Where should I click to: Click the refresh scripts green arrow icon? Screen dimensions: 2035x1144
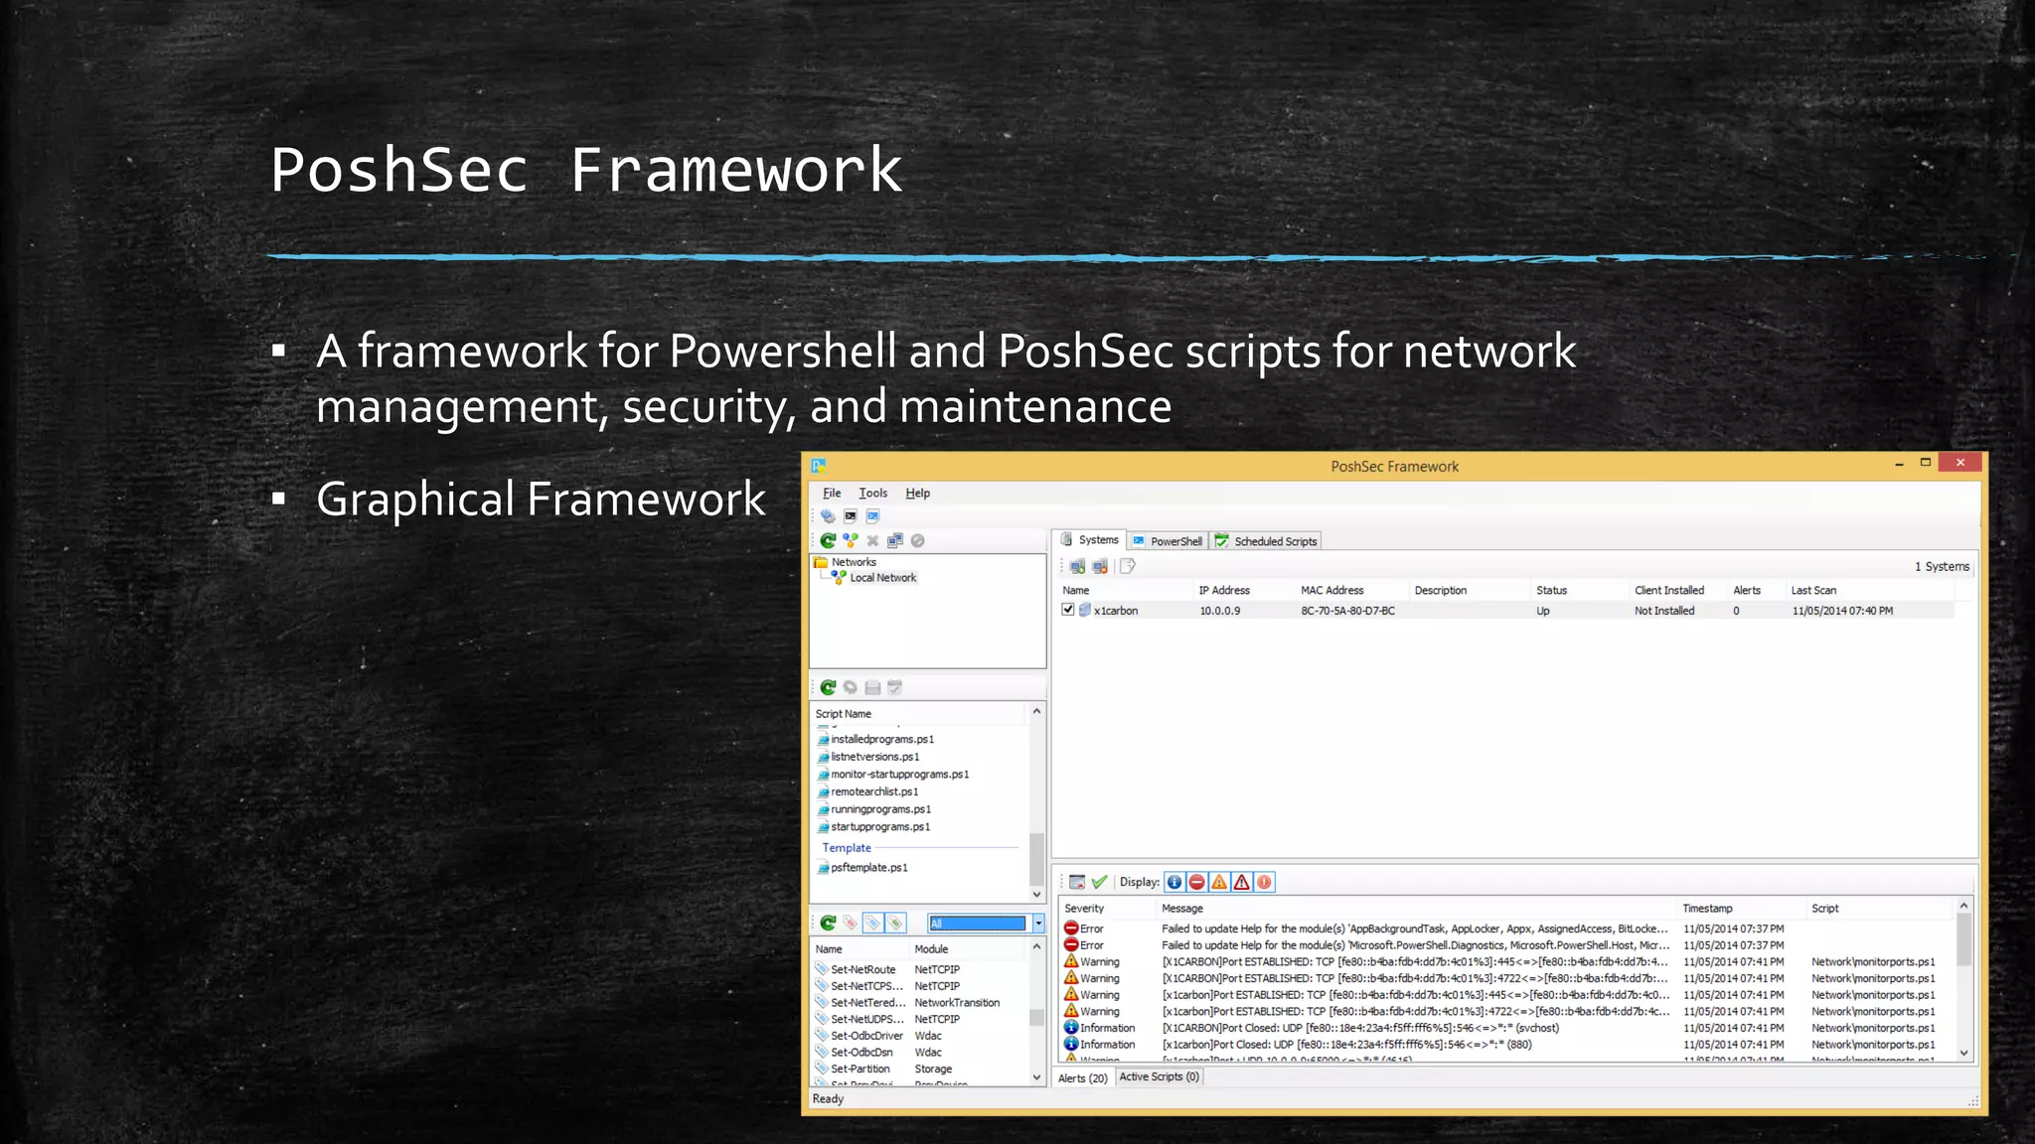[828, 687]
